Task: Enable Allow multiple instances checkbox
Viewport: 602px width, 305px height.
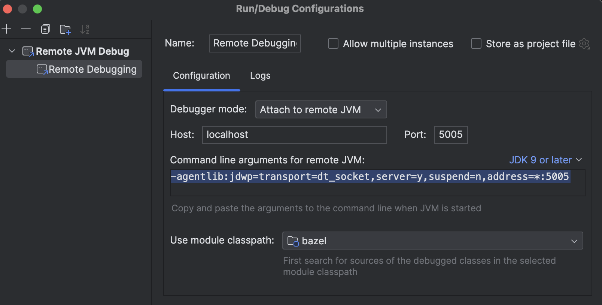Action: [333, 44]
